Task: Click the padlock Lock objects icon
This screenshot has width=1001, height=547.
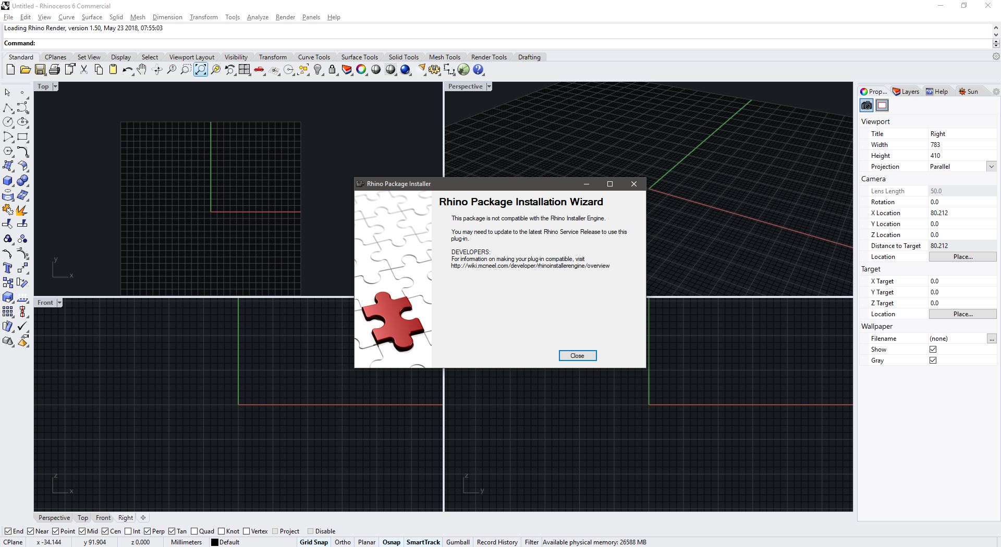Action: coord(332,70)
